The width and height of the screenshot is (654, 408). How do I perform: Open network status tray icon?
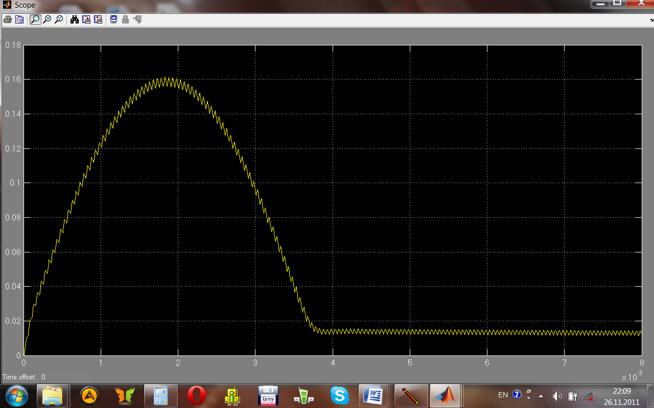coord(589,396)
